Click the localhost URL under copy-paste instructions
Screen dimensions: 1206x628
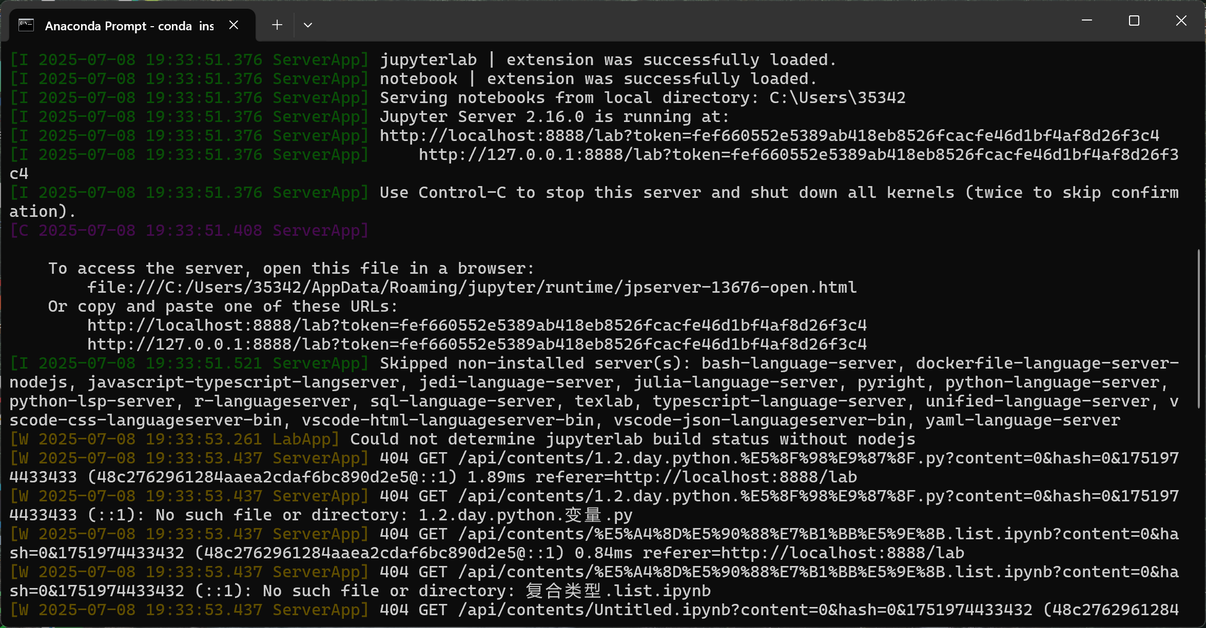477,325
